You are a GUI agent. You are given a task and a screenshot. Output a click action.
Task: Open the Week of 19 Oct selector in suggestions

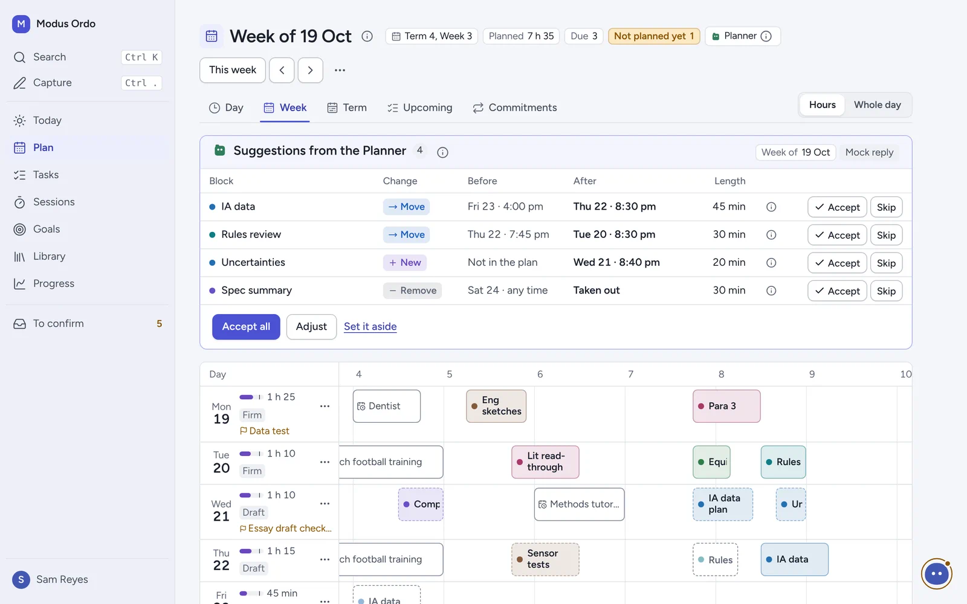click(795, 152)
